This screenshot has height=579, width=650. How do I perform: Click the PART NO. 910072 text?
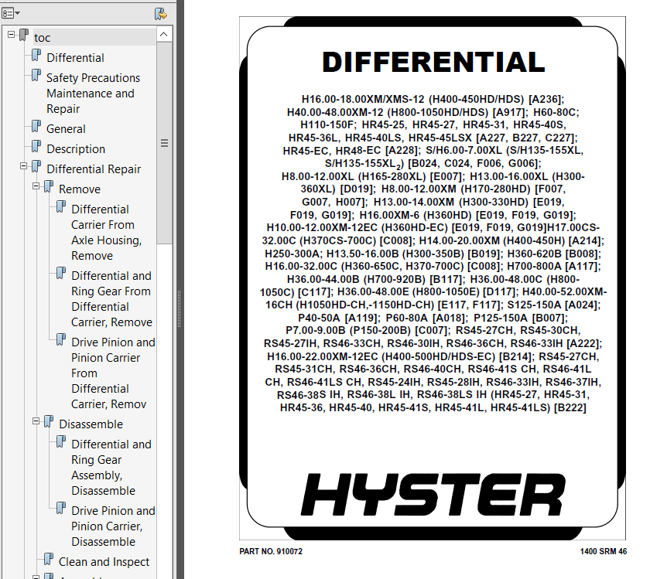[271, 551]
